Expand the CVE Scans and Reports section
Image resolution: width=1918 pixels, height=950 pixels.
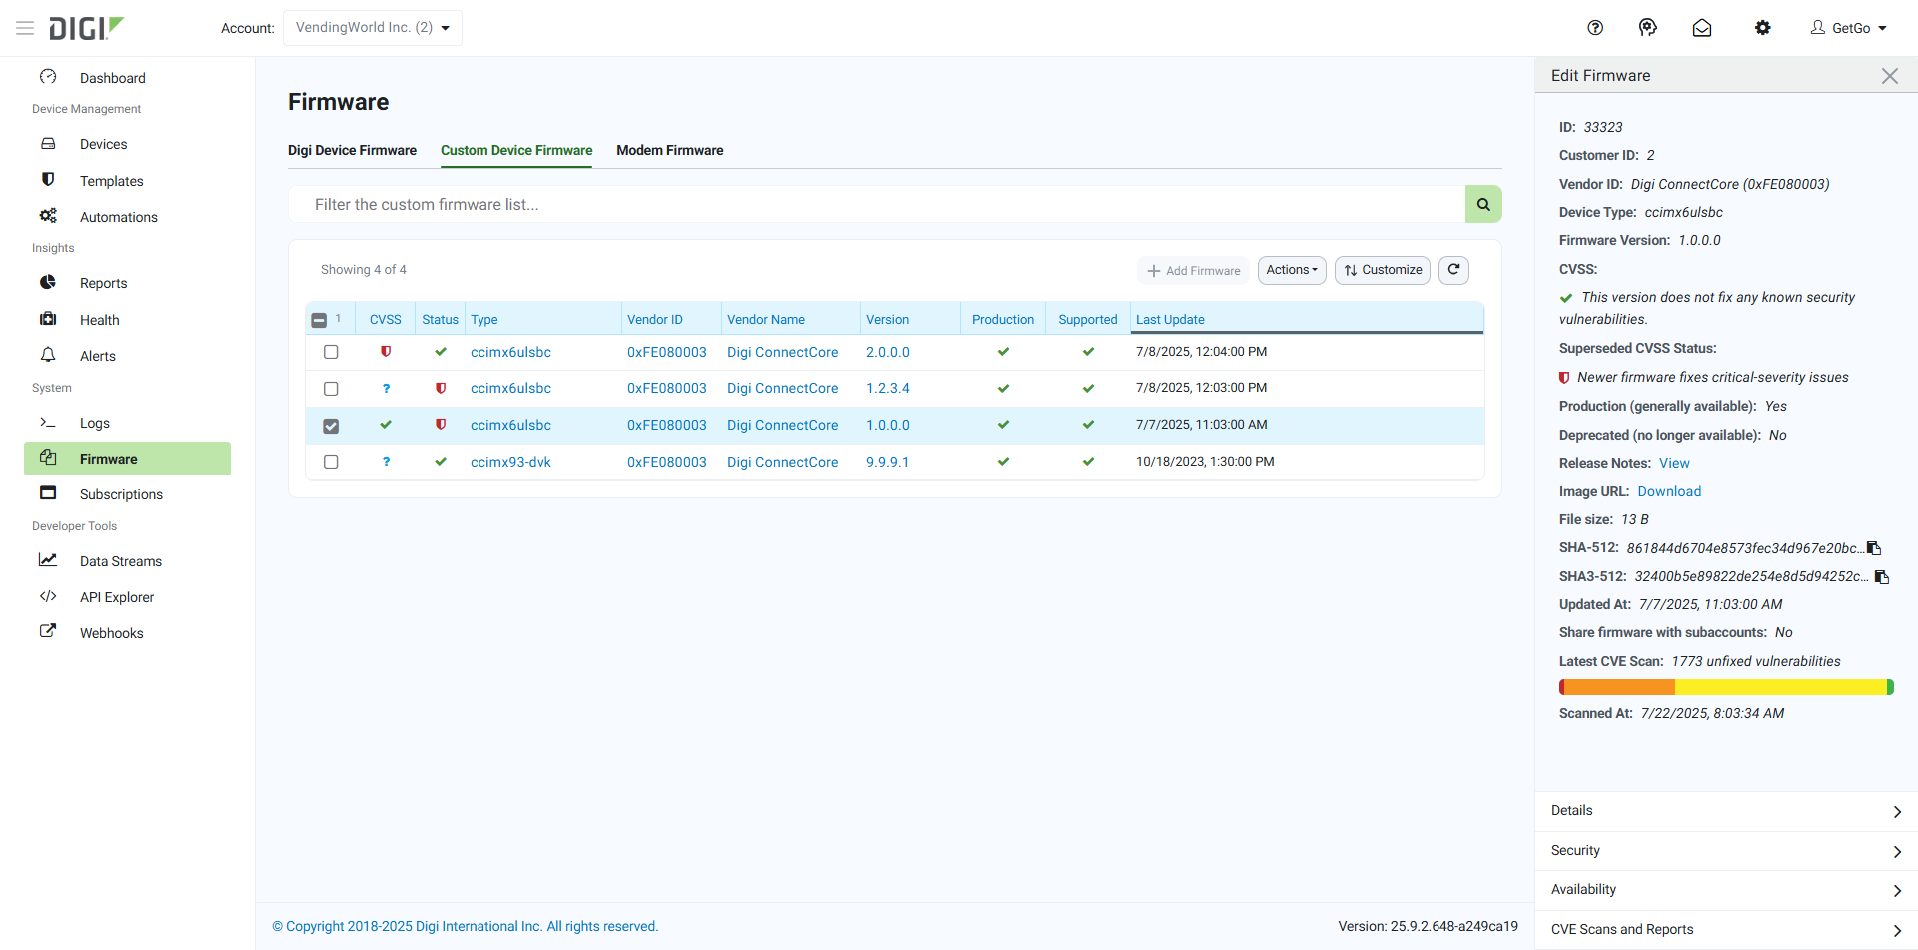[1725, 930]
